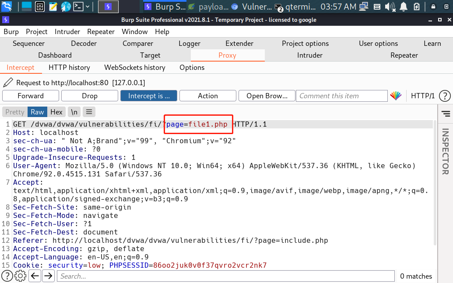
Task: Switch message view to Pretty
Action: click(x=15, y=112)
